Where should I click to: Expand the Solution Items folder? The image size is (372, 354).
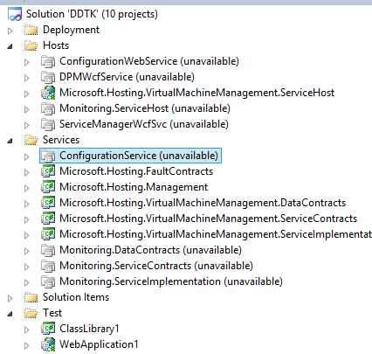pos(10,298)
